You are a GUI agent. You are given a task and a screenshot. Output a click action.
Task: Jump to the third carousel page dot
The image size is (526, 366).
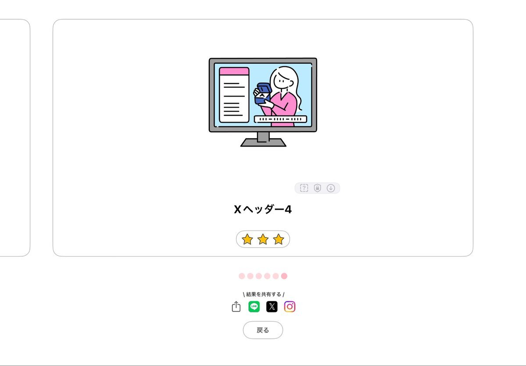[259, 276]
